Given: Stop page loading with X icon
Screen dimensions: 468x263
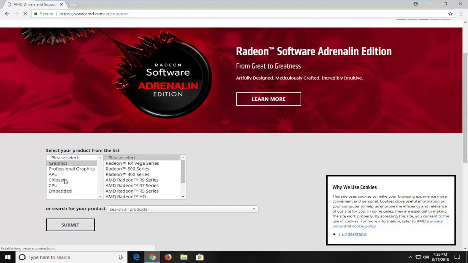Looking at the screenshot, I should tap(26, 14).
